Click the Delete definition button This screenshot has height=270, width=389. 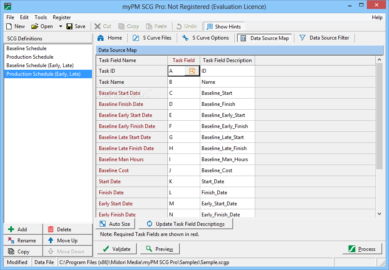(68, 230)
